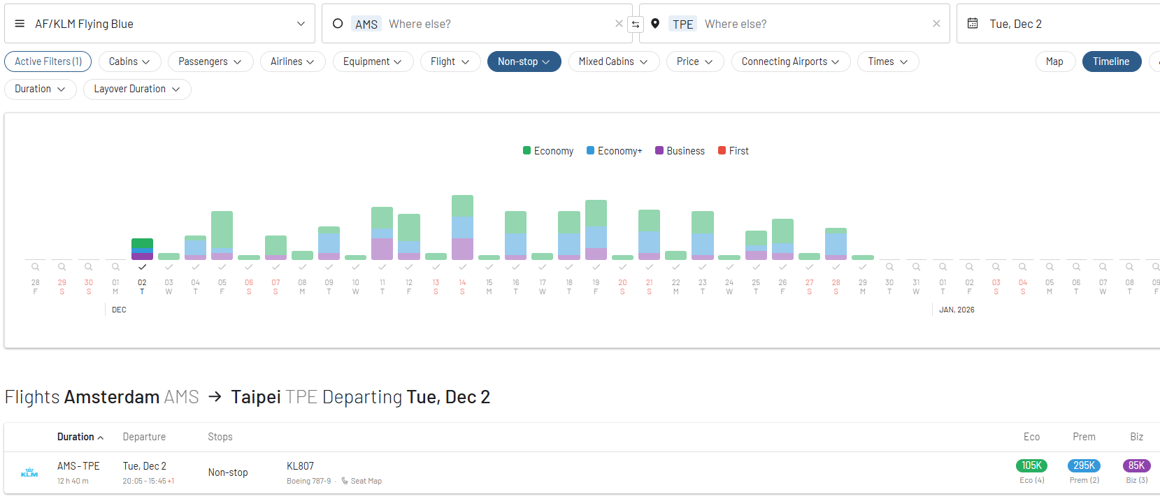
Task: Click the calendar icon beside Tue, Dec 2
Action: pyautogui.click(x=973, y=24)
